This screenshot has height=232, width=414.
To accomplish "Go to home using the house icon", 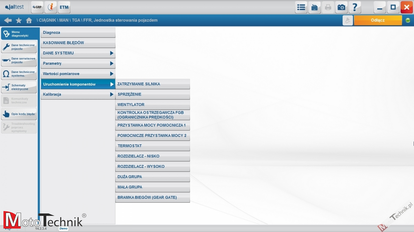I will click(x=29, y=20).
